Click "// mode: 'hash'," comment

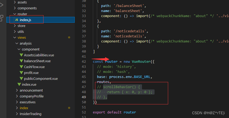[x=113, y=72]
